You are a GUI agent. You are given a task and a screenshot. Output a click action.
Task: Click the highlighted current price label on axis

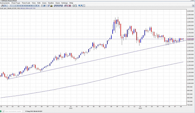coord(190,39)
